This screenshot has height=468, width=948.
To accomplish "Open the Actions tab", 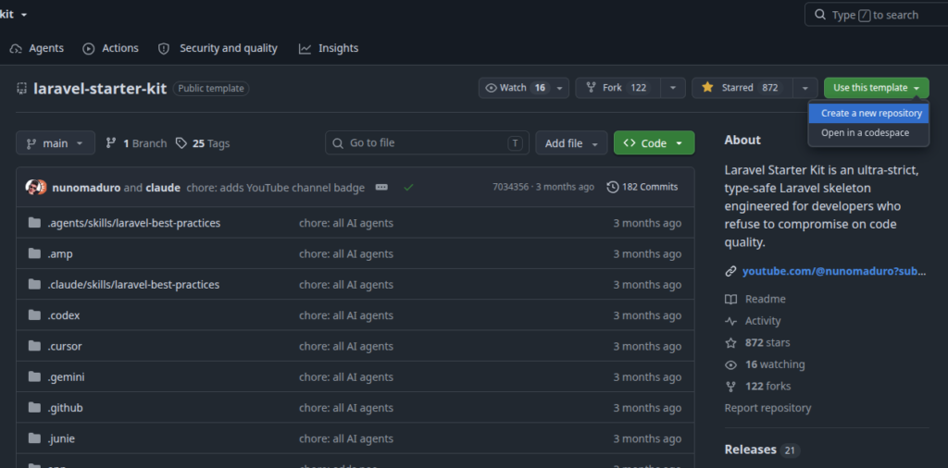I will coord(111,48).
